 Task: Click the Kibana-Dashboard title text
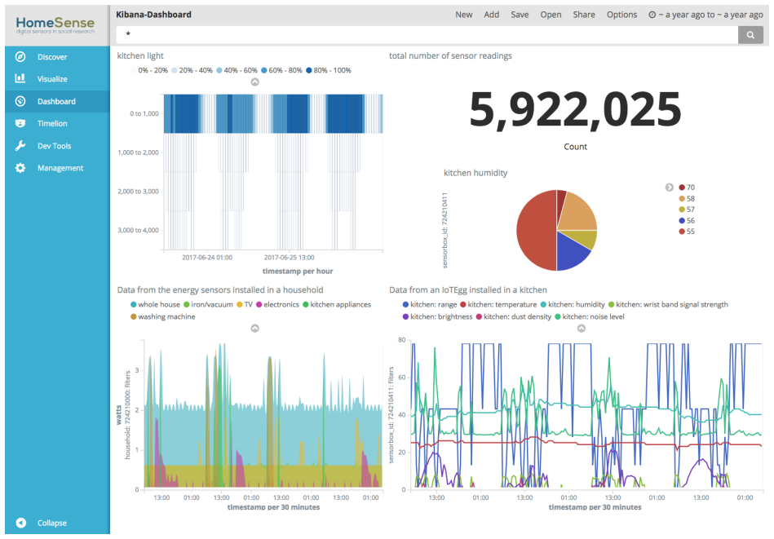[x=153, y=15]
